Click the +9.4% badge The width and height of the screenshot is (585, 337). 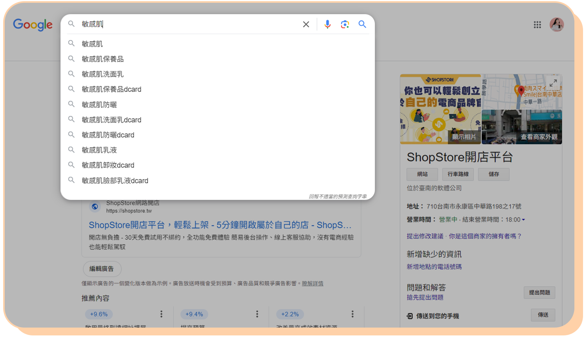(x=194, y=314)
